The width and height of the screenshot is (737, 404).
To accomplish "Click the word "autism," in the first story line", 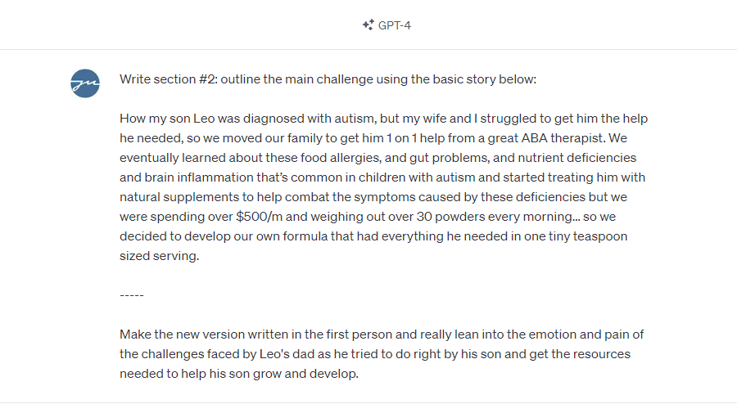I will pos(355,119).
